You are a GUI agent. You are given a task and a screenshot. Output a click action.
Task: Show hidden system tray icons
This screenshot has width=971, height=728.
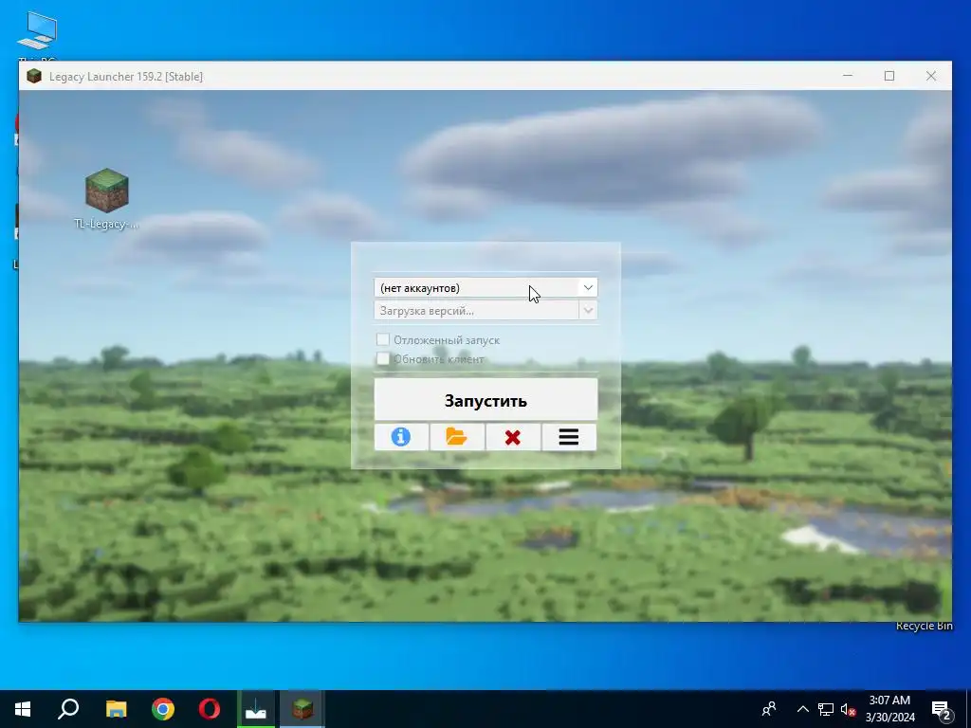click(x=802, y=709)
